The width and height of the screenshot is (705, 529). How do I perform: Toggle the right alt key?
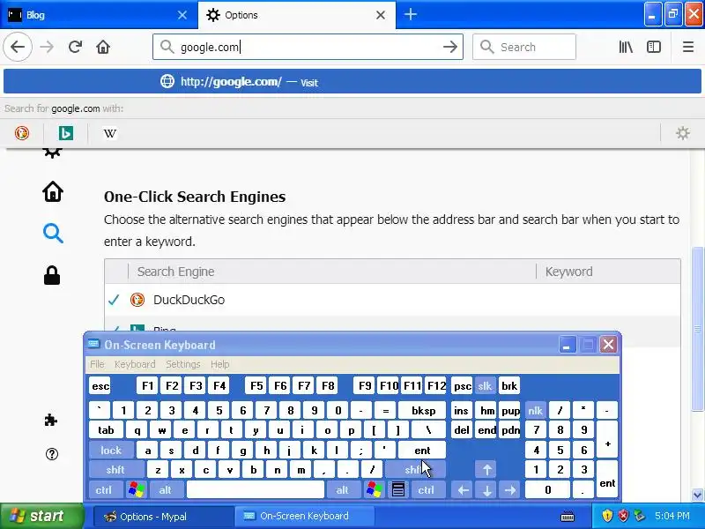click(x=342, y=489)
